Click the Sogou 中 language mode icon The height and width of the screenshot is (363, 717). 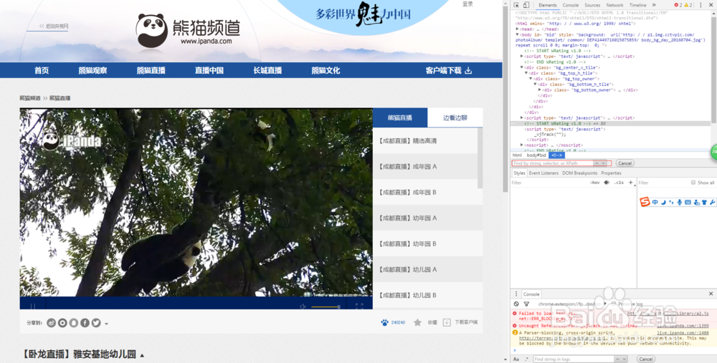(655, 202)
